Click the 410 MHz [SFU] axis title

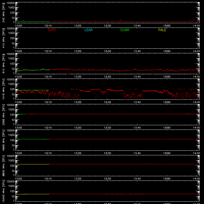(x=3, y=38)
